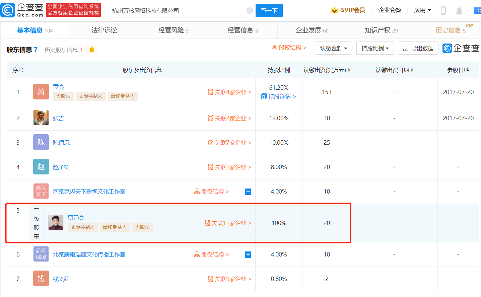
Task: Collapse the 南京亮闪天下影视文化工作室 row
Action: [248, 192]
